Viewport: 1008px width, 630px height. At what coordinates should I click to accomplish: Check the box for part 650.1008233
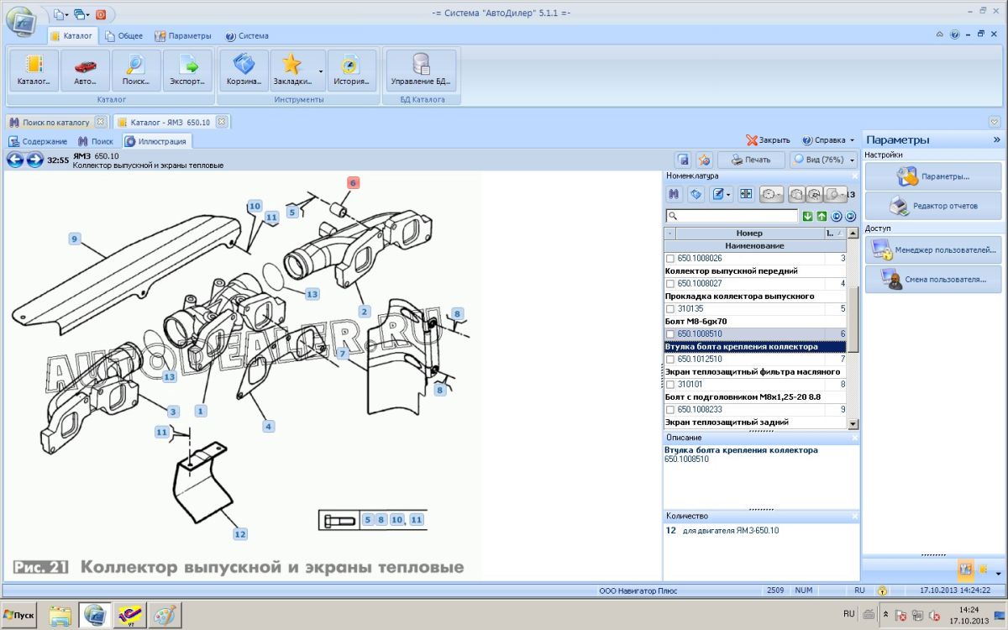click(669, 410)
